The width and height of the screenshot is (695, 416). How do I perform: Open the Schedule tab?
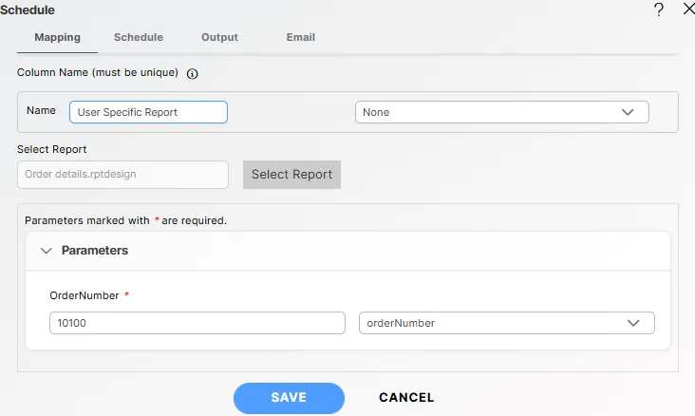pos(139,38)
